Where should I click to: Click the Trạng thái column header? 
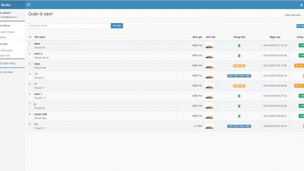(x=239, y=37)
